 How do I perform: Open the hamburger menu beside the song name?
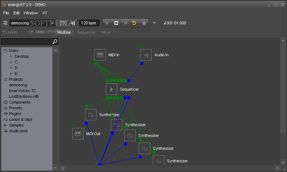click(x=5, y=23)
